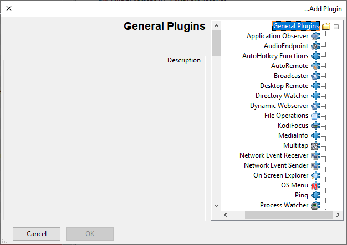The width and height of the screenshot is (347, 245).
Task: Click the Cancel button
Action: coord(37,234)
